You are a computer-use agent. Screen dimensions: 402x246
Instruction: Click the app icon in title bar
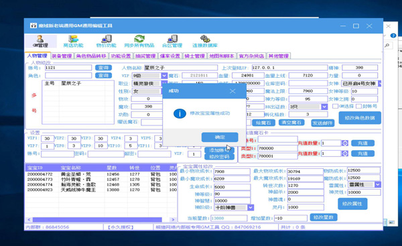[x=33, y=25]
